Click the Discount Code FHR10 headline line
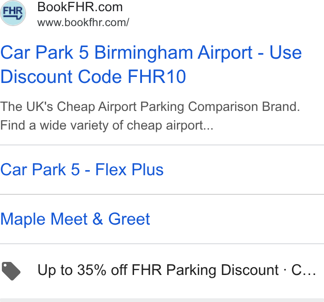Image resolution: width=324 pixels, height=302 pixels. click(93, 76)
